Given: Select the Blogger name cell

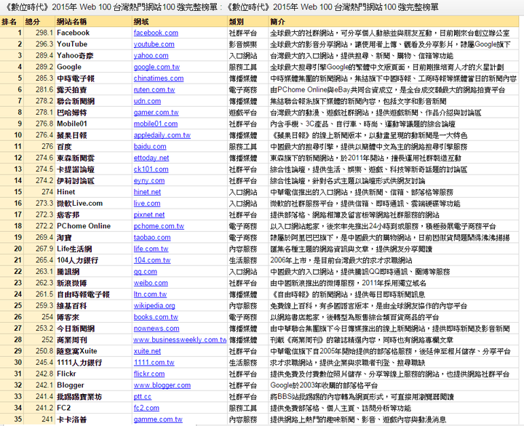Looking at the screenshot, I should pyautogui.click(x=93, y=385).
